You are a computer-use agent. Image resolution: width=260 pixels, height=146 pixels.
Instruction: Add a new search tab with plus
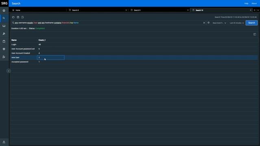click(255, 10)
